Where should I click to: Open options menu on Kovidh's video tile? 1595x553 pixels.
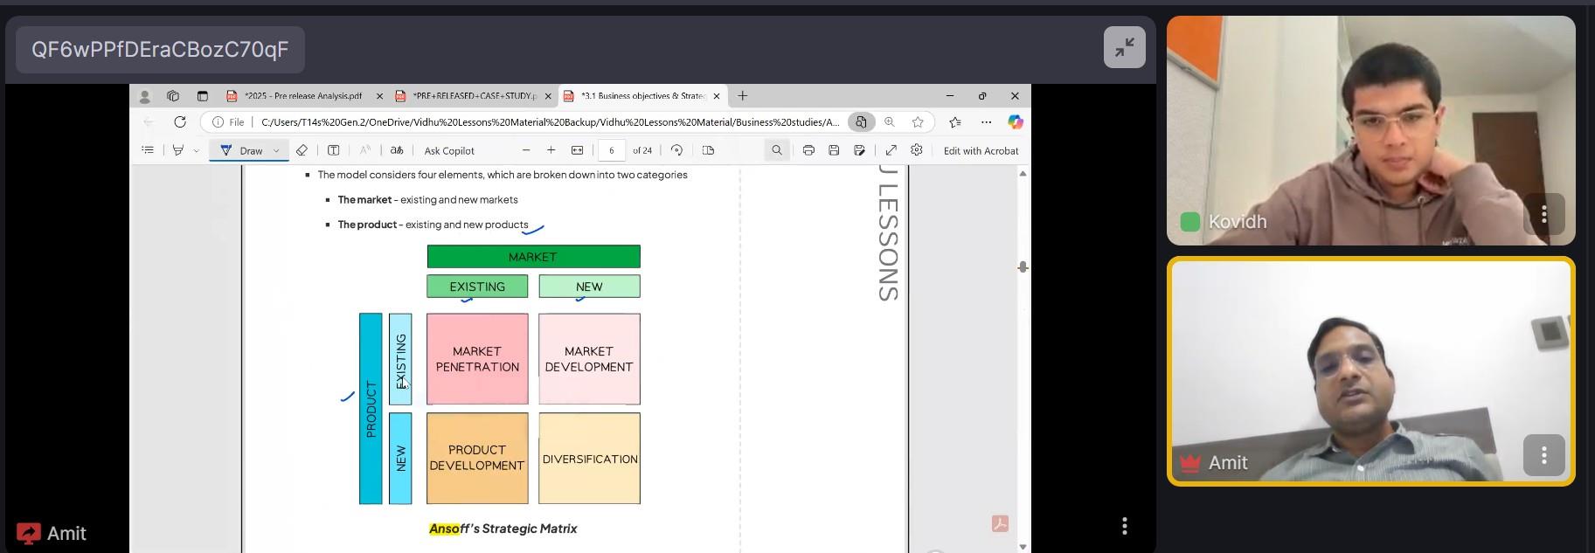click(1543, 214)
